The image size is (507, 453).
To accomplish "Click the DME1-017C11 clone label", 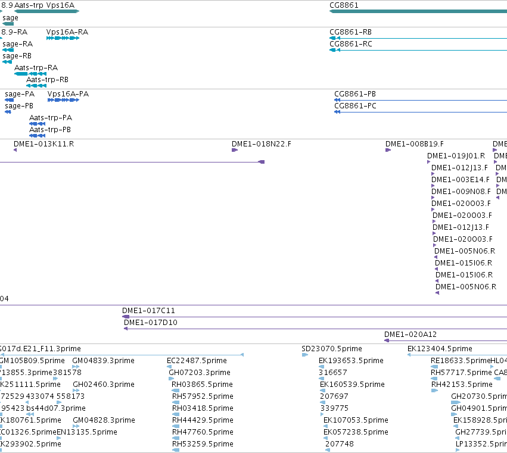I will [x=148, y=311].
